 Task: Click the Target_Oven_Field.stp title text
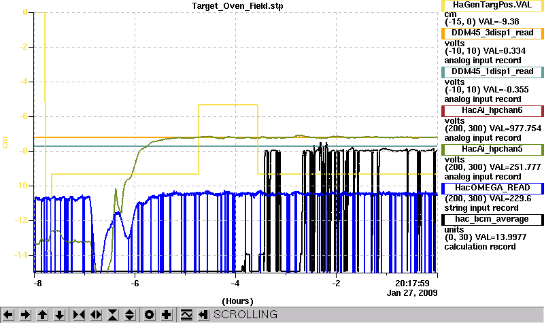click(x=237, y=6)
